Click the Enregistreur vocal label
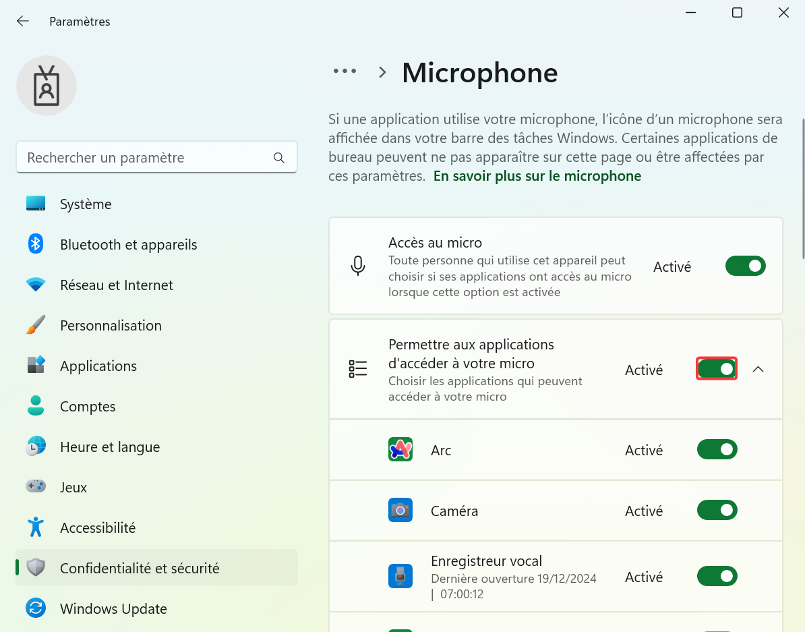 486,561
